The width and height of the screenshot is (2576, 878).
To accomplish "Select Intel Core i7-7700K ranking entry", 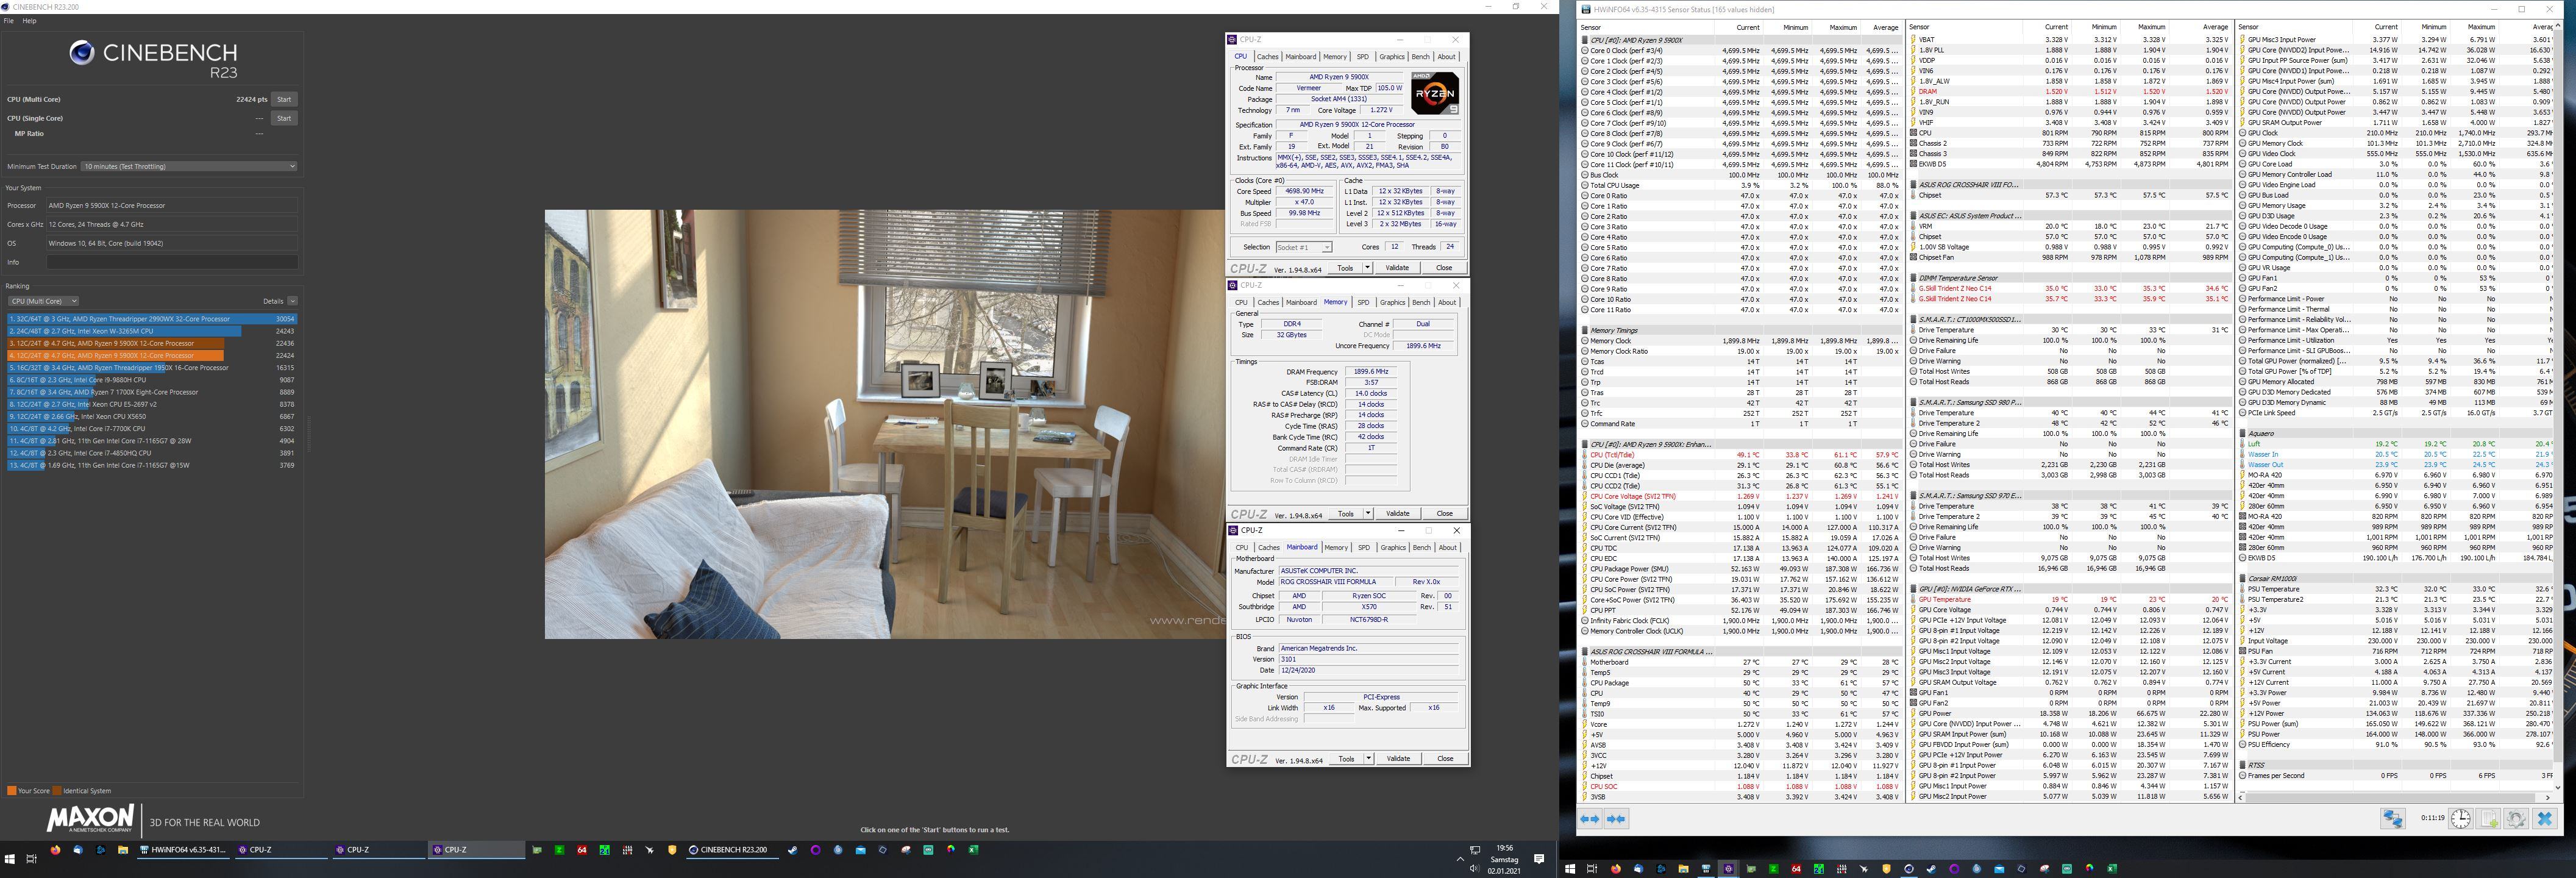I will 152,428.
